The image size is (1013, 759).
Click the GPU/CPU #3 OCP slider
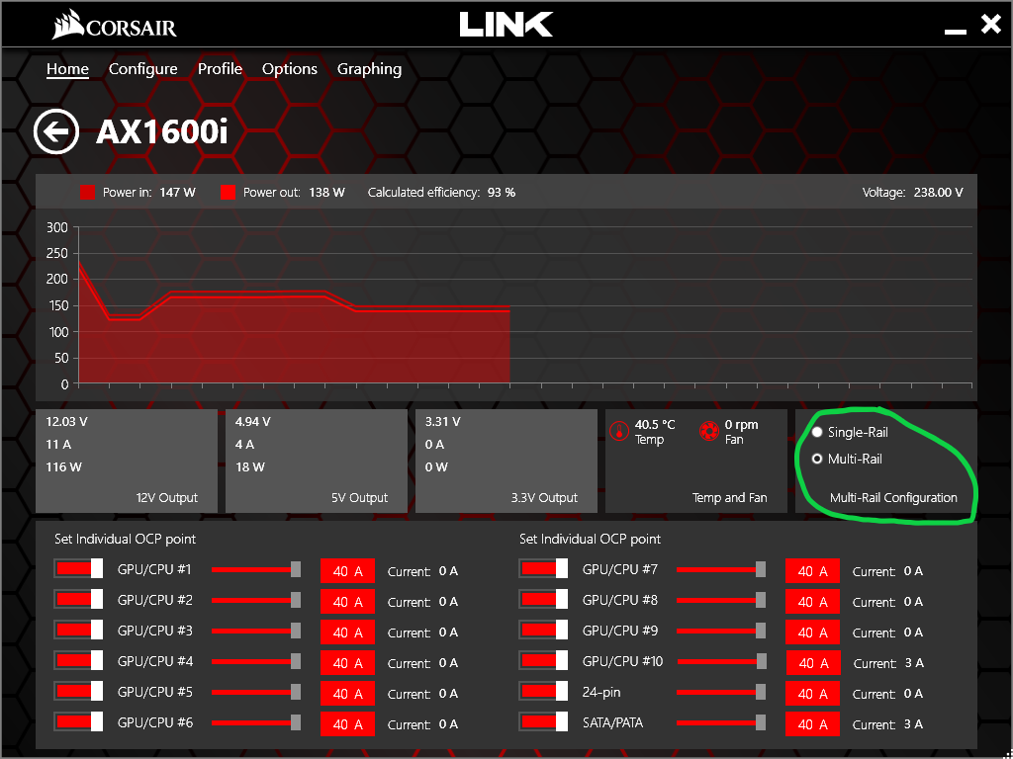click(x=256, y=631)
